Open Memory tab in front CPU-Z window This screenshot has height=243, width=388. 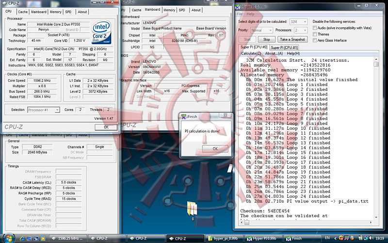(55, 12)
